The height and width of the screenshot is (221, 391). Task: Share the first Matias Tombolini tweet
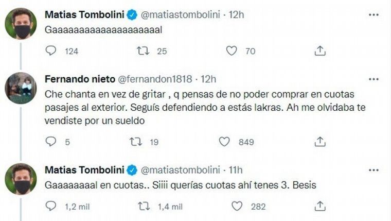(319, 50)
